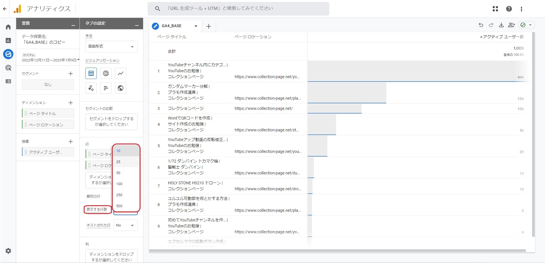Image resolution: width=545 pixels, height=263 pixels.
Task: Open the Explore sidebar icon
Action: tap(8, 54)
